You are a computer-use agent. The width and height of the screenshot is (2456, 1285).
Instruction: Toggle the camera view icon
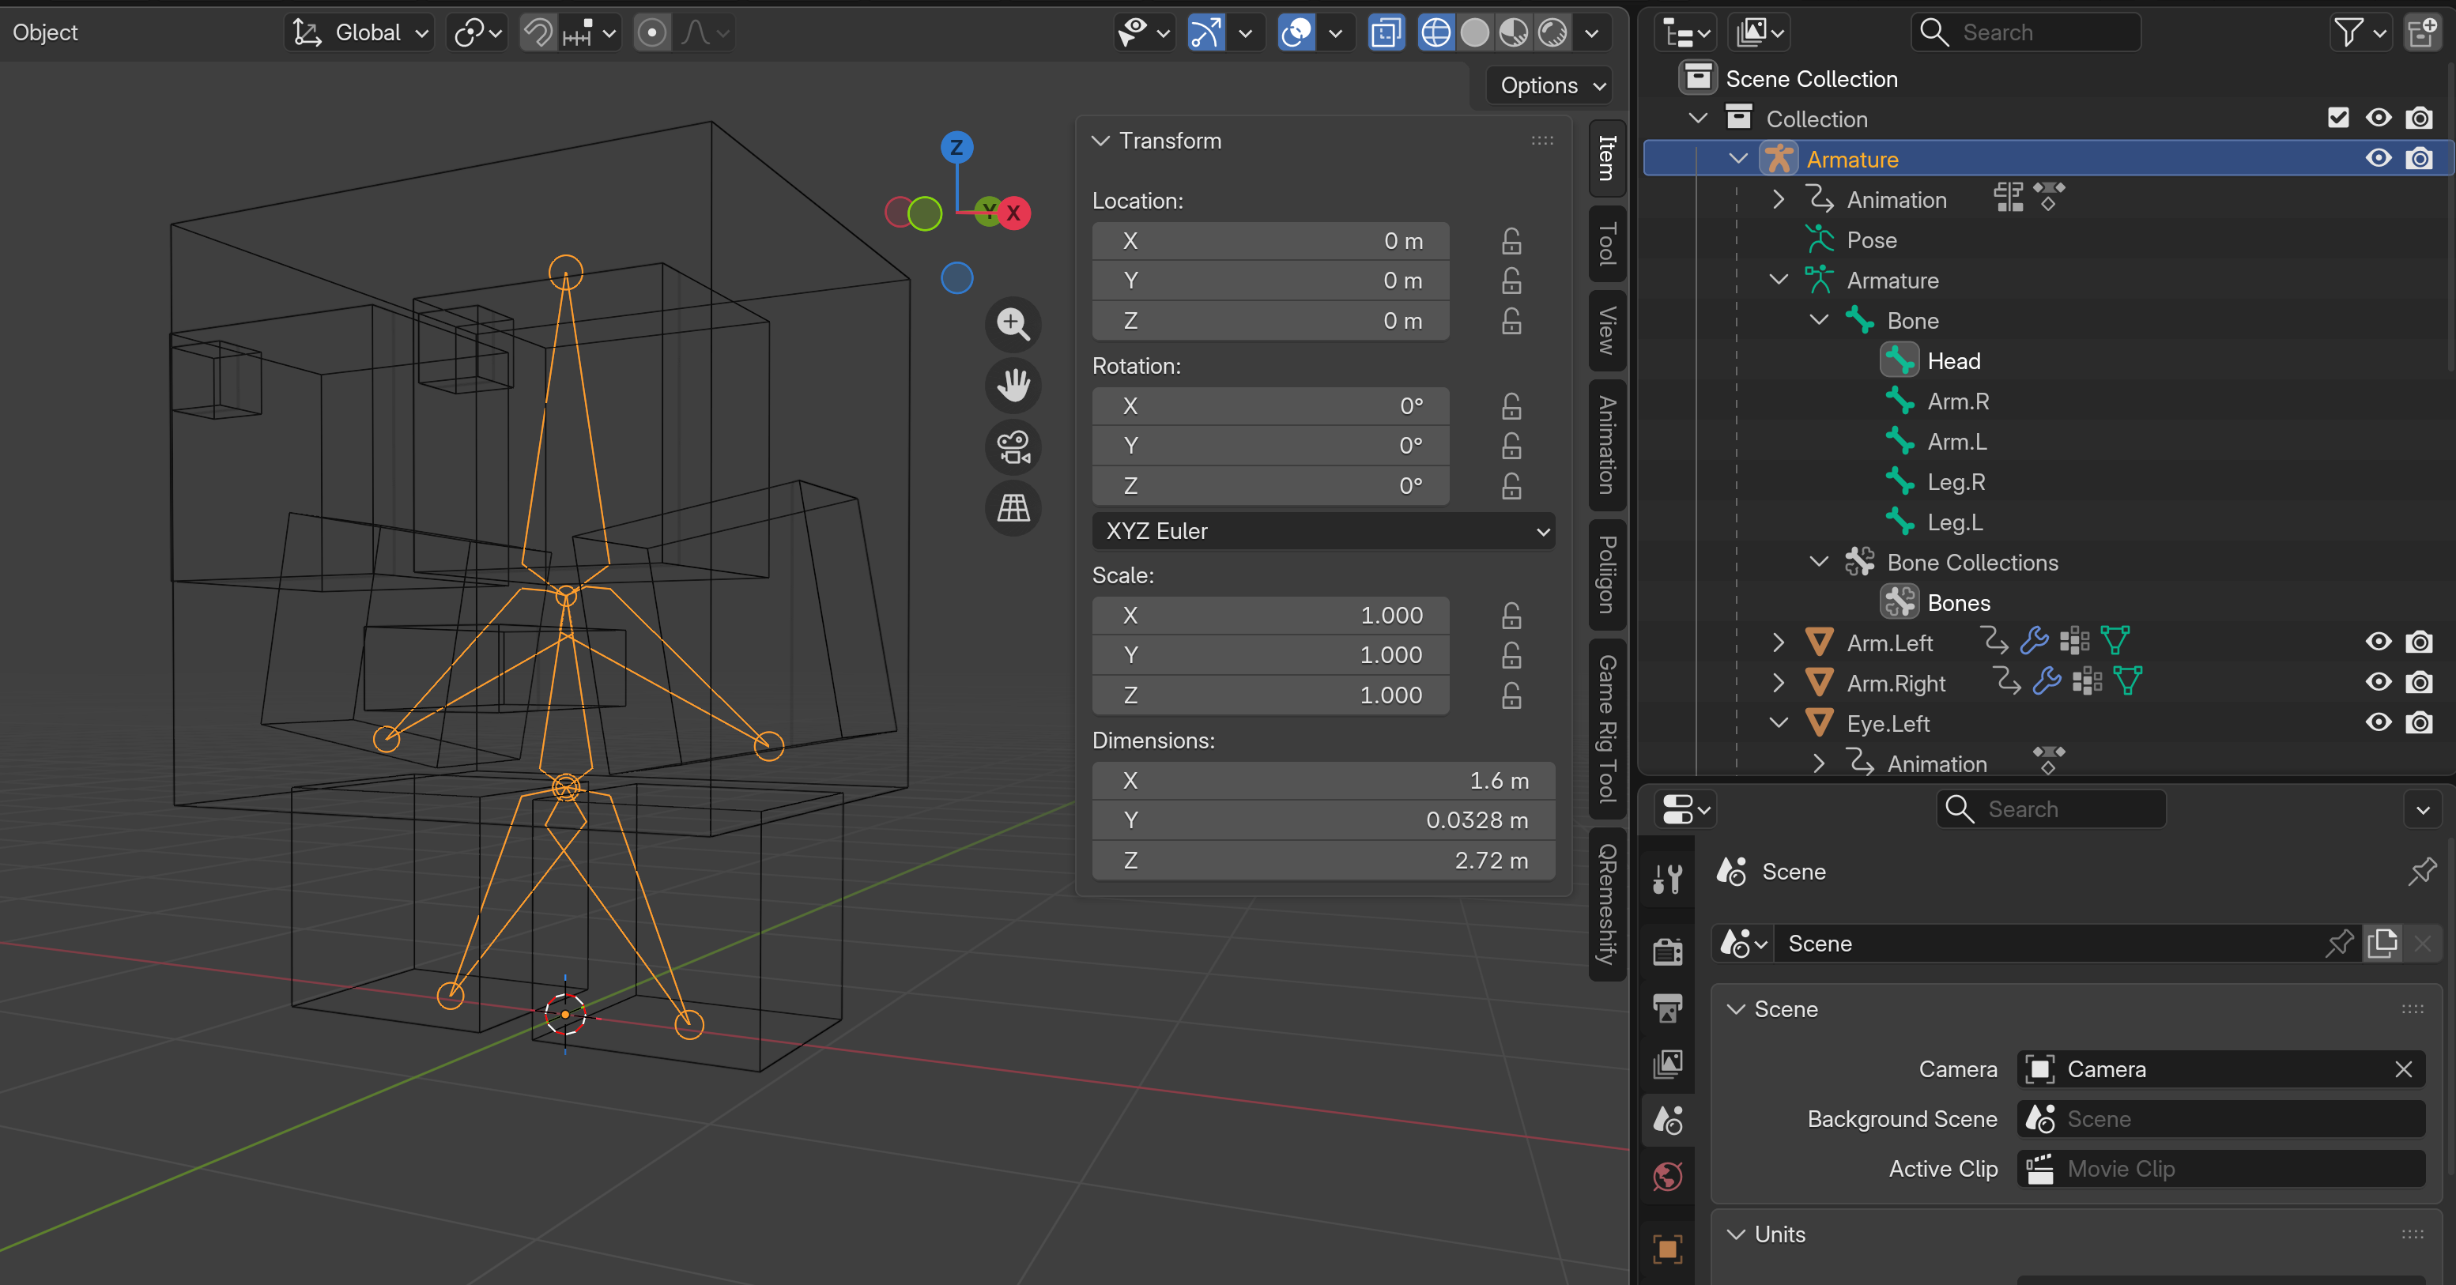[1013, 447]
